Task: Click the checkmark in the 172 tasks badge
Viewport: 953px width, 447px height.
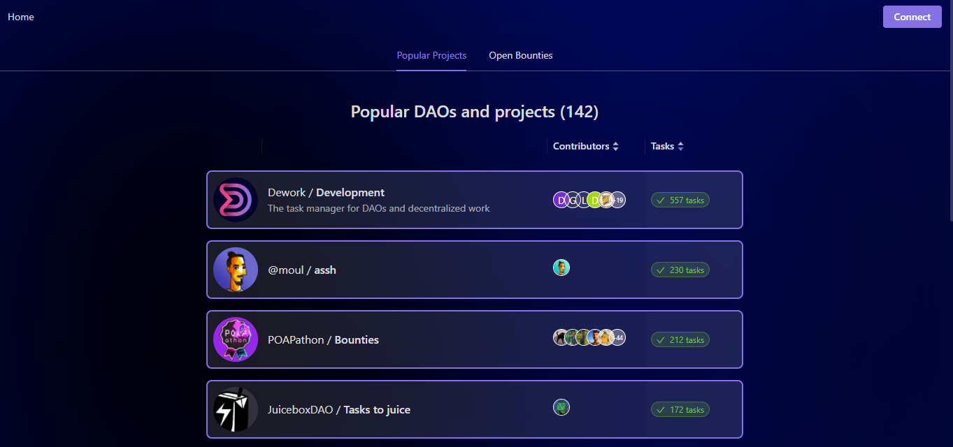Action: 661,410
